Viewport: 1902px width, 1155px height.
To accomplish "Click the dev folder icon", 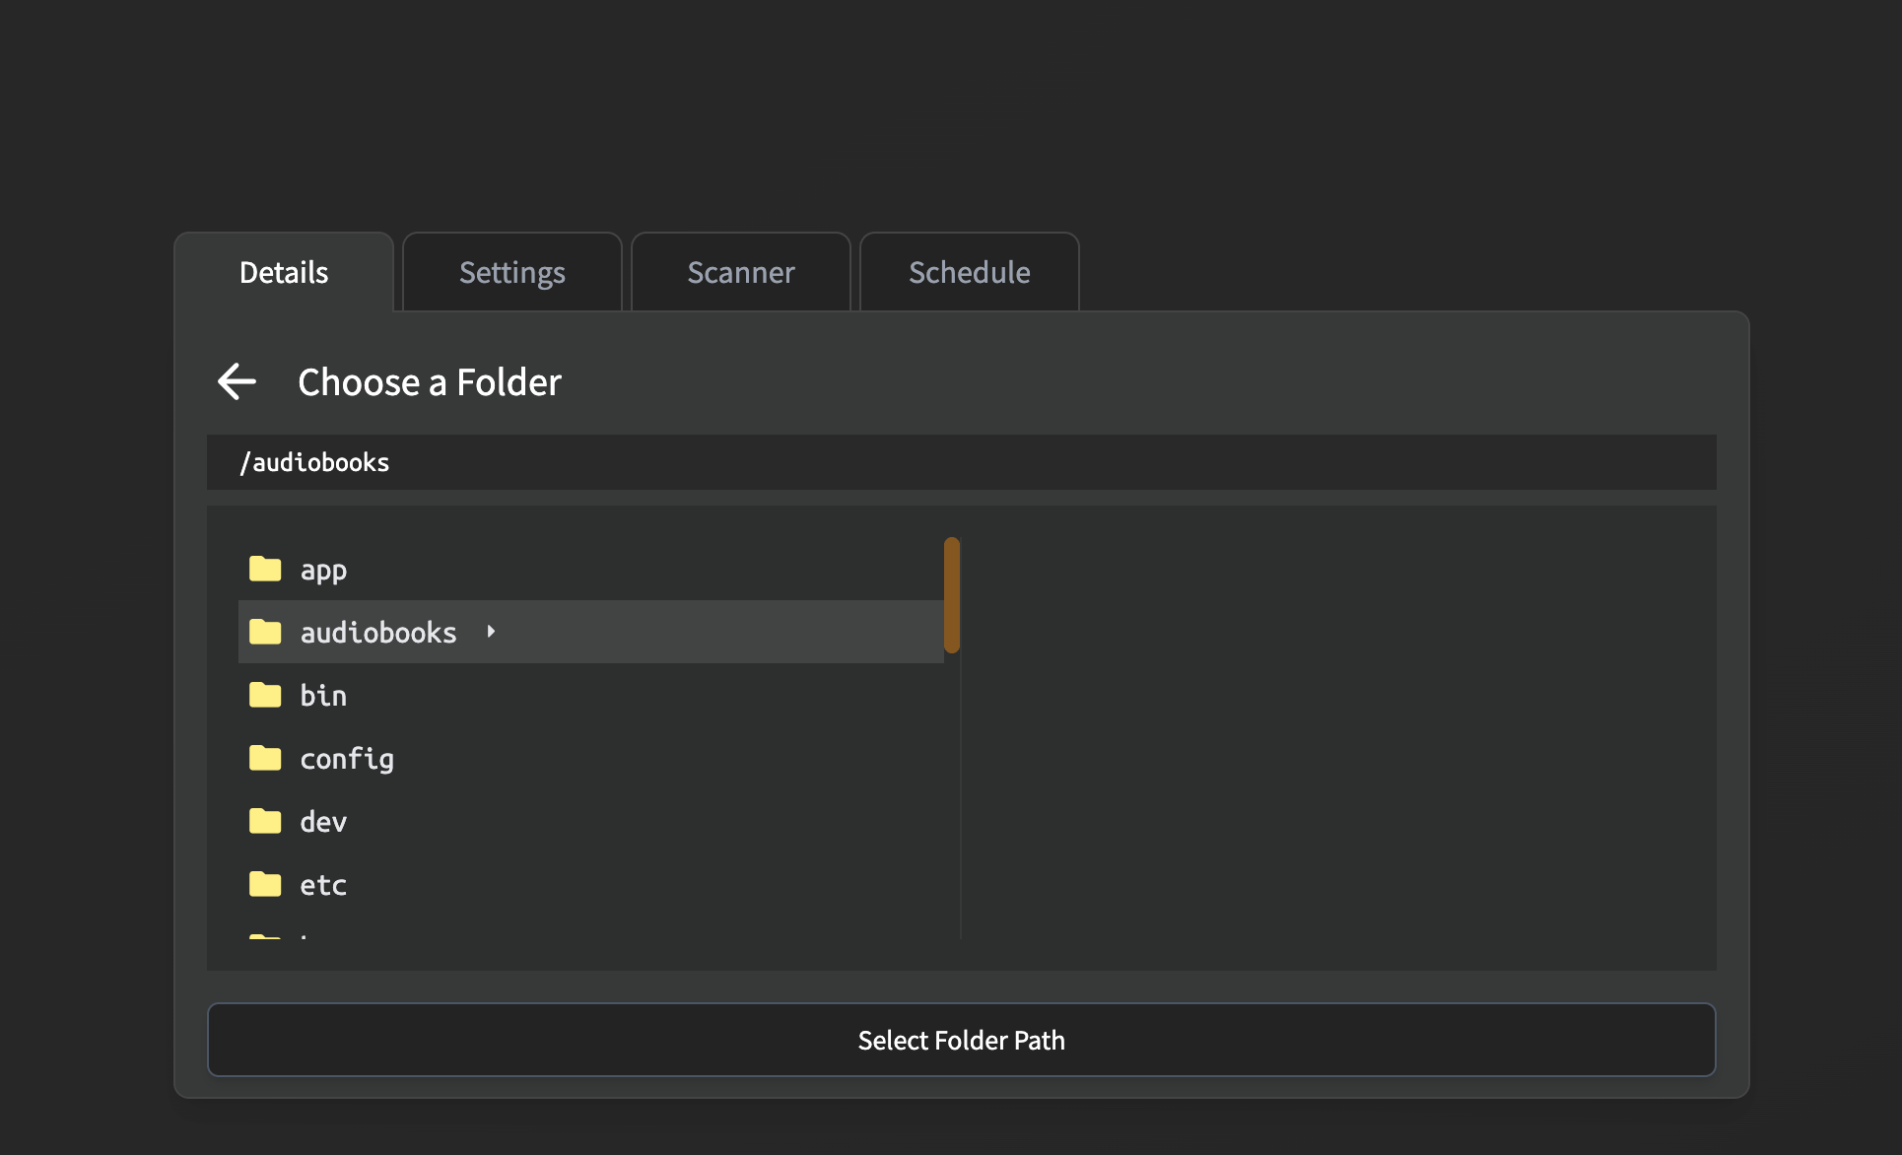I will pos(265,821).
